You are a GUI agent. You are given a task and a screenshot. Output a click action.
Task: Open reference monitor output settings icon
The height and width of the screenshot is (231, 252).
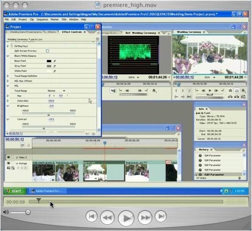(x=154, y=91)
